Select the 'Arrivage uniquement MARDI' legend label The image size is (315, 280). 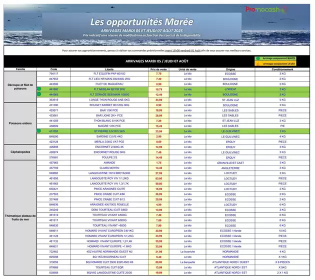(278, 58)
